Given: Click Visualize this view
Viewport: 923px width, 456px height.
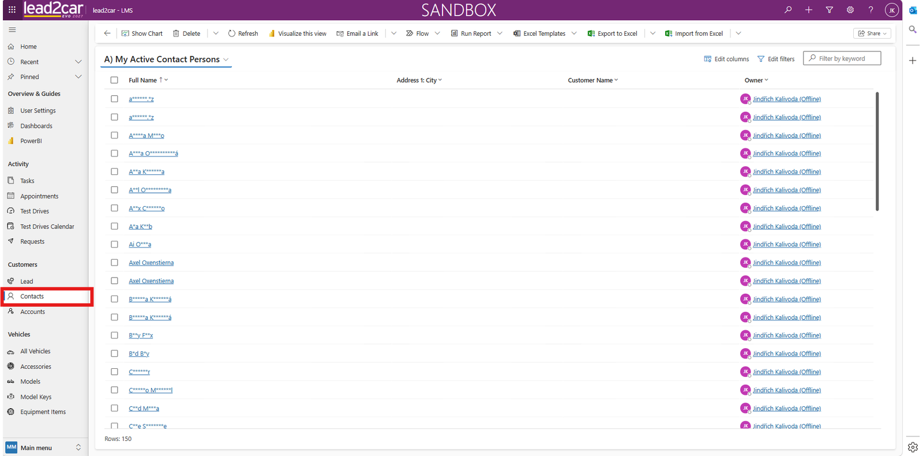Looking at the screenshot, I should click(297, 33).
